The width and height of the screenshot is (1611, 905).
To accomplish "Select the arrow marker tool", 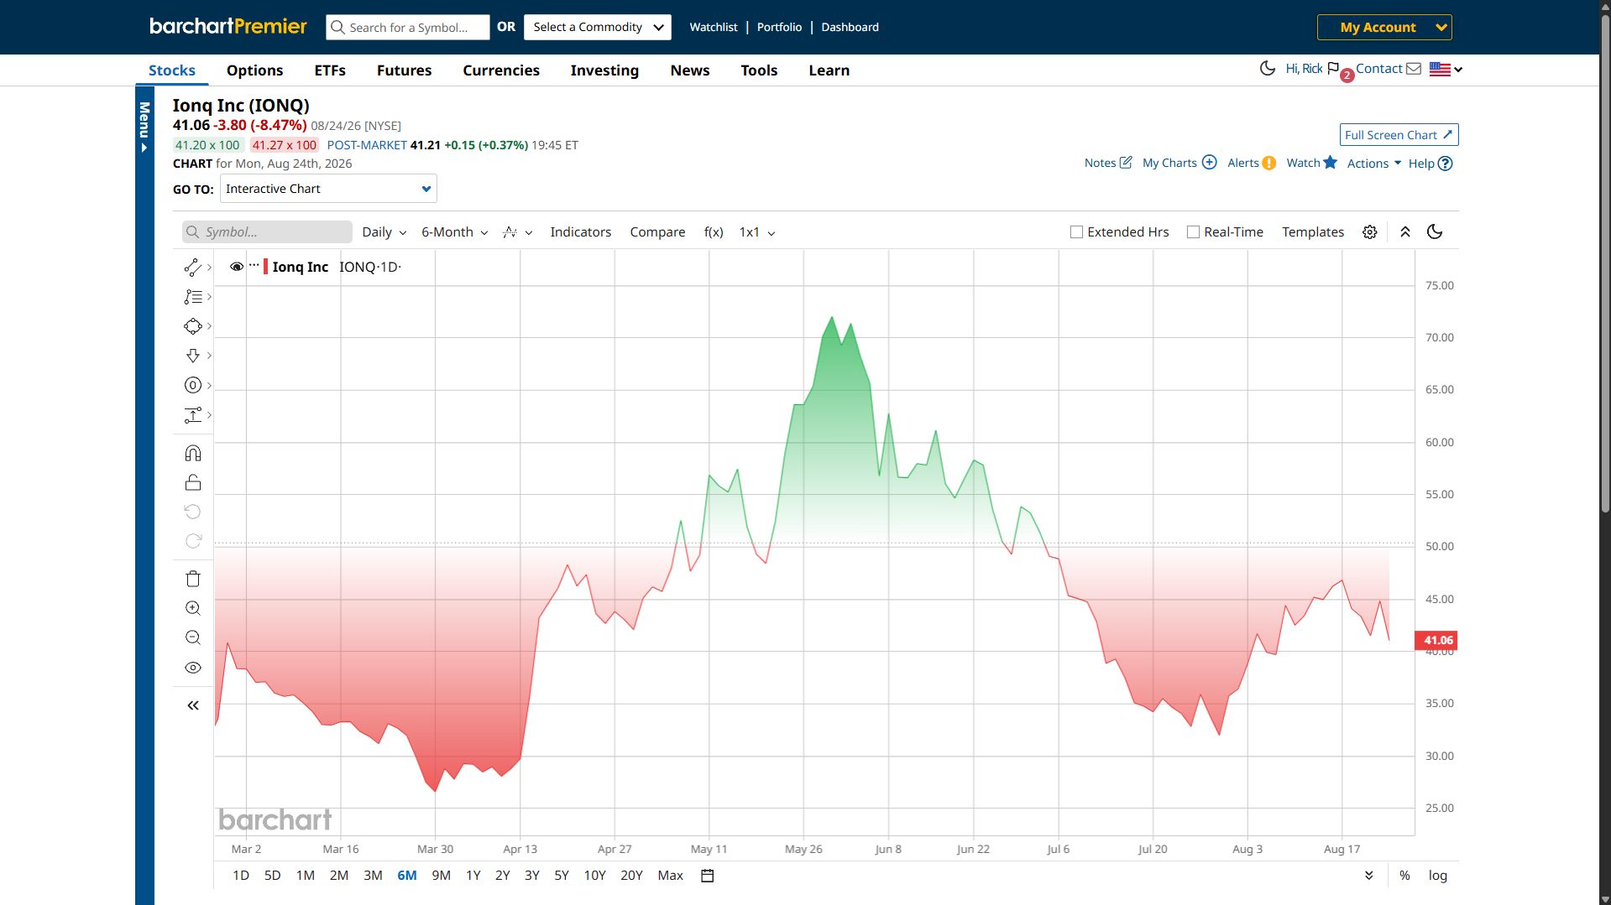I will (x=192, y=356).
